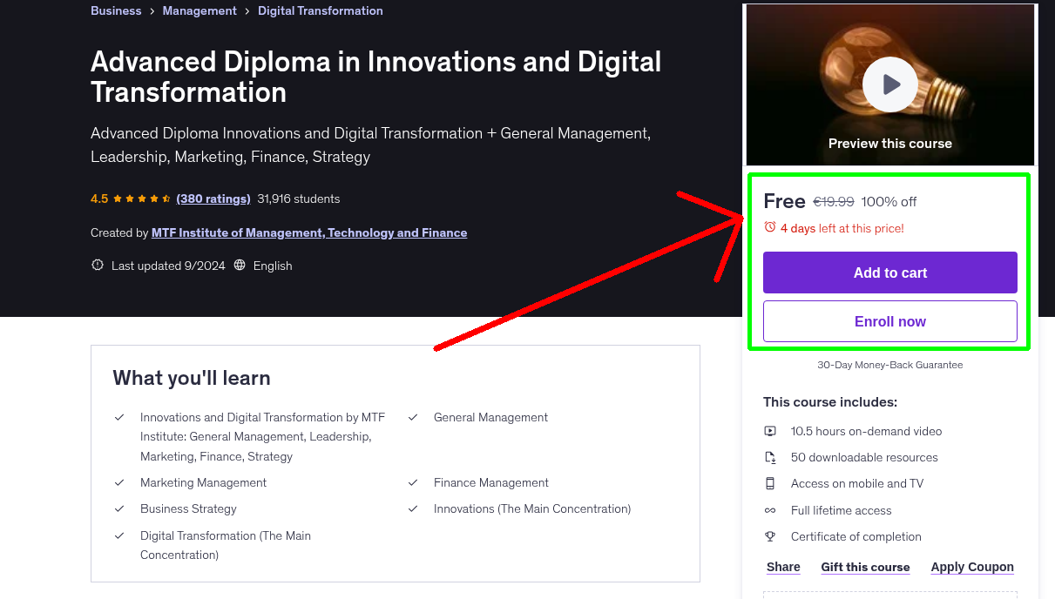Click the on-demand video icon in course includes
Viewport: 1055px width, 599px height.
(770, 430)
